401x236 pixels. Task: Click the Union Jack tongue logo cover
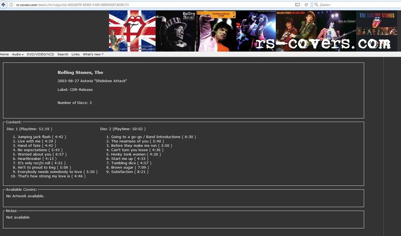[132, 31]
